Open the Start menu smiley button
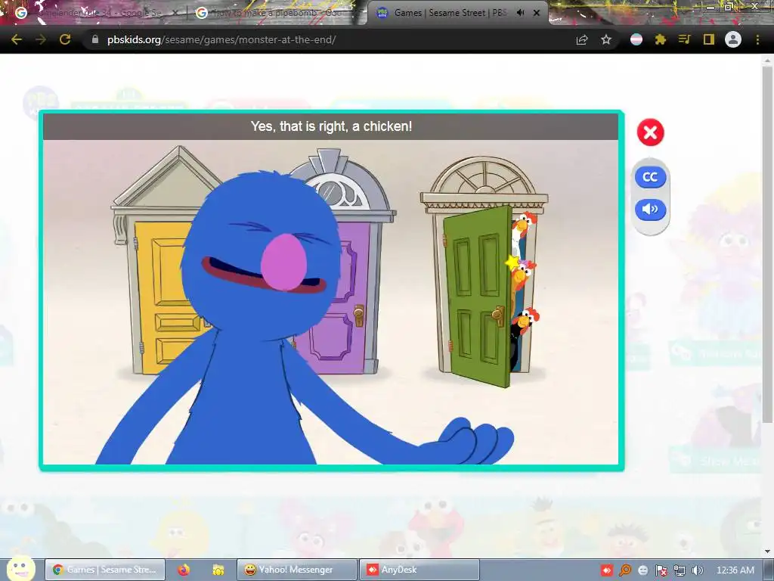The height and width of the screenshot is (581, 774). (20, 569)
